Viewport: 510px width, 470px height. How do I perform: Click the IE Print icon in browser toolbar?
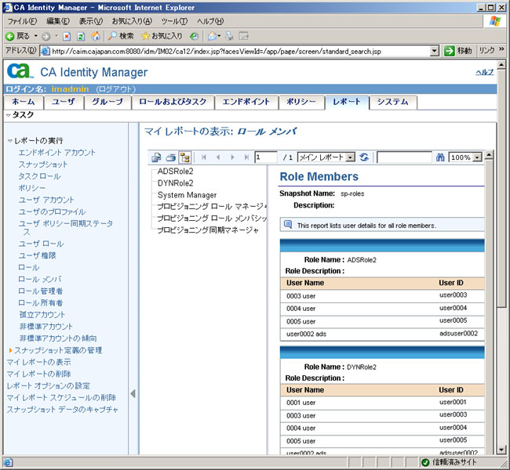(x=229, y=36)
